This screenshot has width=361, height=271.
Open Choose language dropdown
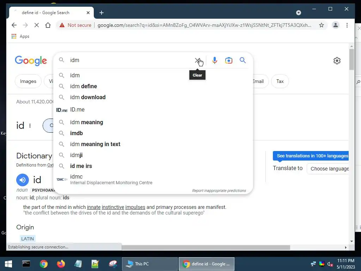coord(328,169)
